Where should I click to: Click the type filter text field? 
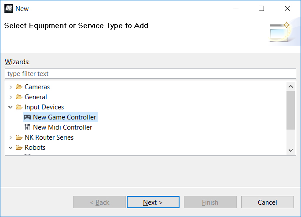(x=150, y=74)
